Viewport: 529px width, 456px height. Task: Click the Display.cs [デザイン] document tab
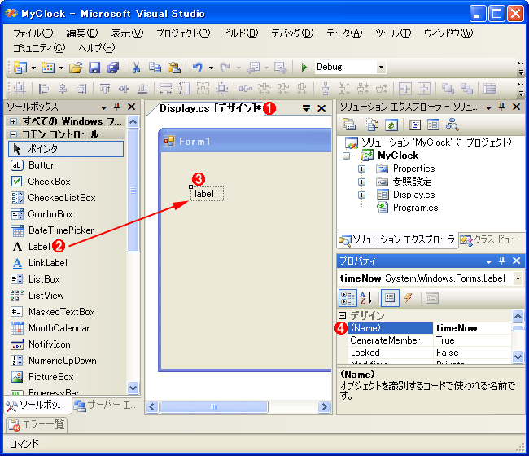[x=210, y=108]
